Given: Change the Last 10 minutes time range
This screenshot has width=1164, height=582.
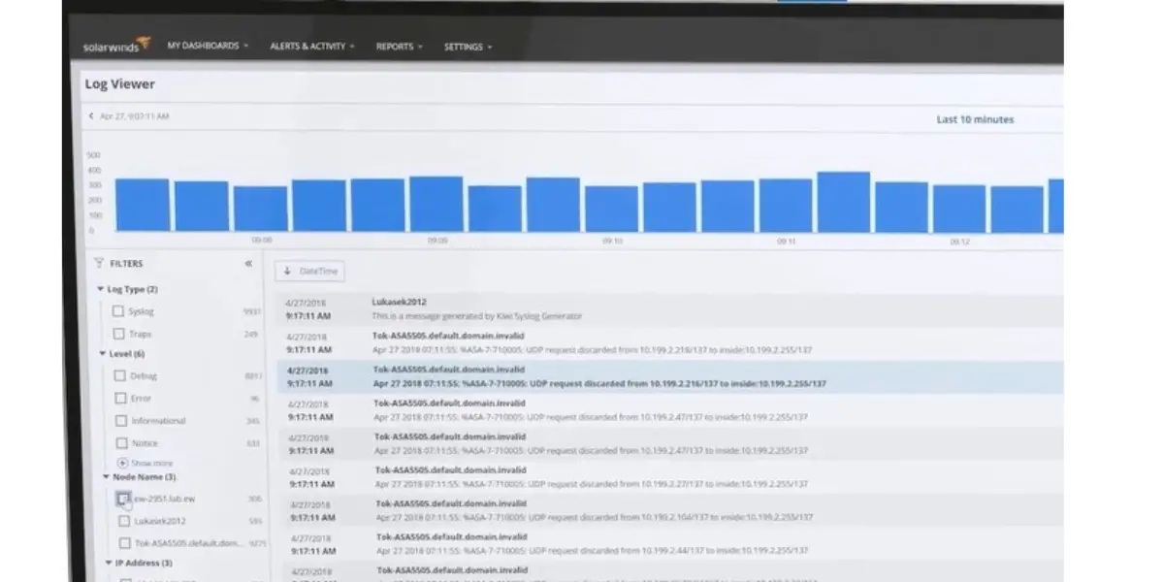Looking at the screenshot, I should pos(975,119).
